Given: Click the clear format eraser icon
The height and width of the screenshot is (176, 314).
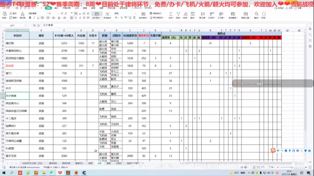Looking at the screenshot, I should (65, 18).
